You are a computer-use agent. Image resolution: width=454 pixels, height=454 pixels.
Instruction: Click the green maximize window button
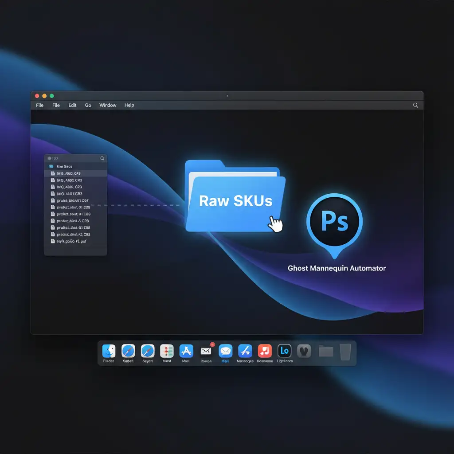pos(52,96)
